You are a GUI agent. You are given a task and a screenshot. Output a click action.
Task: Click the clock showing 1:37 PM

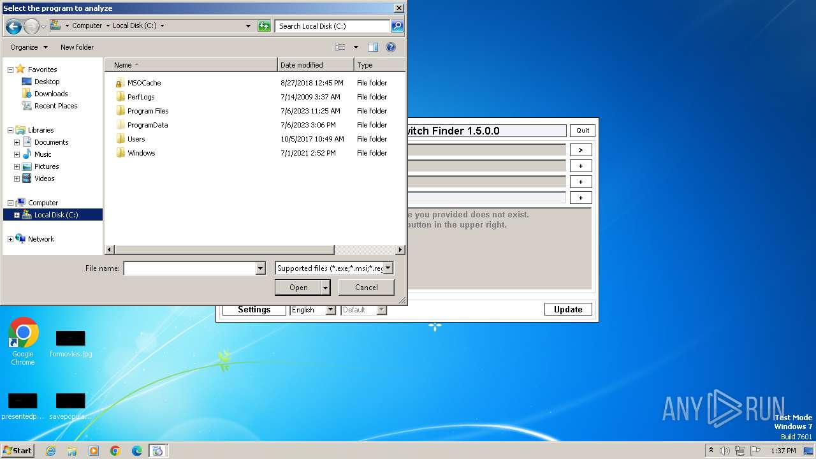click(x=783, y=451)
